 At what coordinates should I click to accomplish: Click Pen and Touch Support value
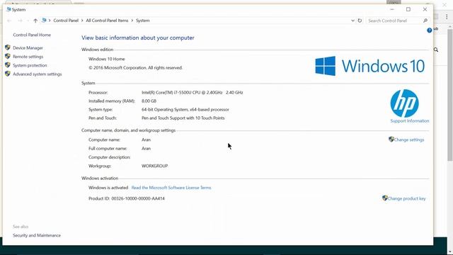point(183,118)
